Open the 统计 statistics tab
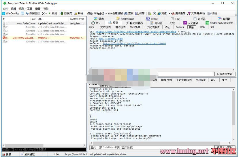The width and height of the screenshot is (239, 157). pos(96,23)
